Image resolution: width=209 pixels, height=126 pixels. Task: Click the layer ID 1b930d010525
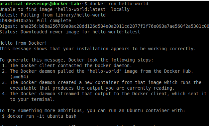coord(16,21)
